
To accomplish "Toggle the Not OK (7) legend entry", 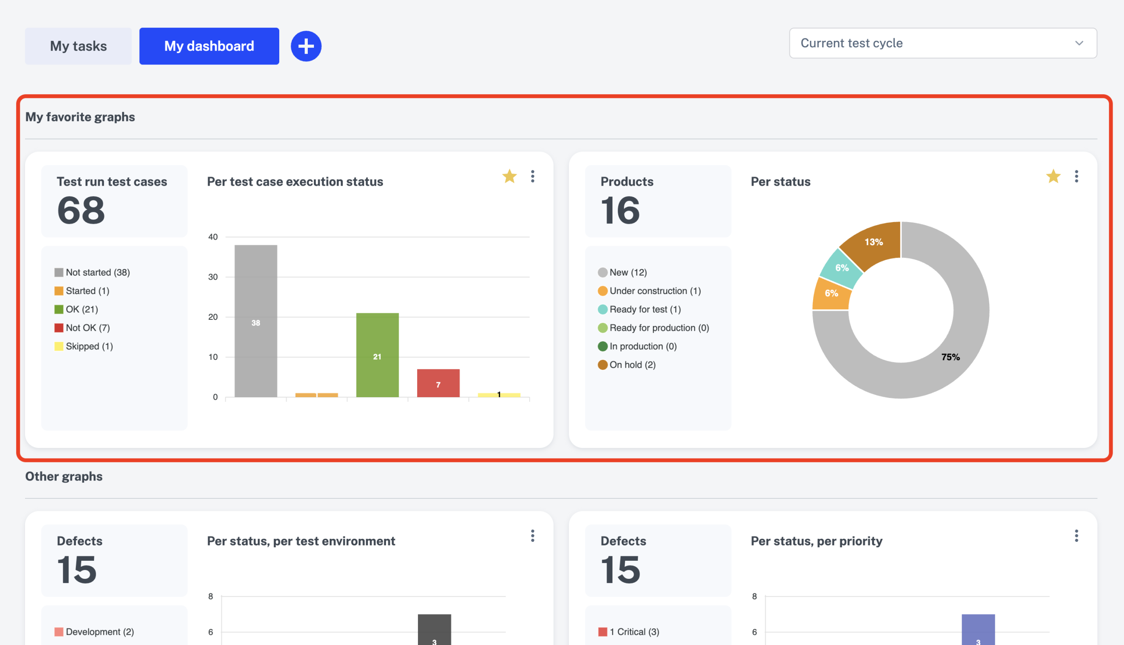I will click(83, 328).
